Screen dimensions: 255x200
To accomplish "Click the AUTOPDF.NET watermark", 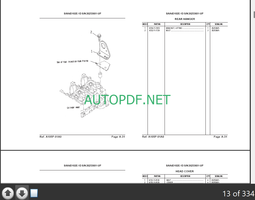I will [x=127, y=100].
